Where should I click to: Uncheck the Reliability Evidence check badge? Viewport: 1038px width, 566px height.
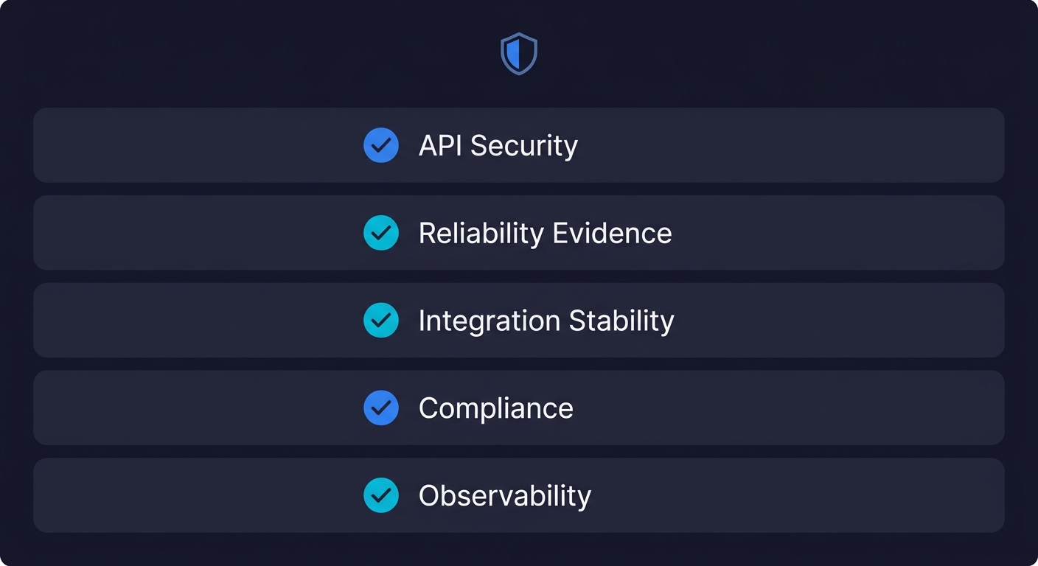click(381, 234)
